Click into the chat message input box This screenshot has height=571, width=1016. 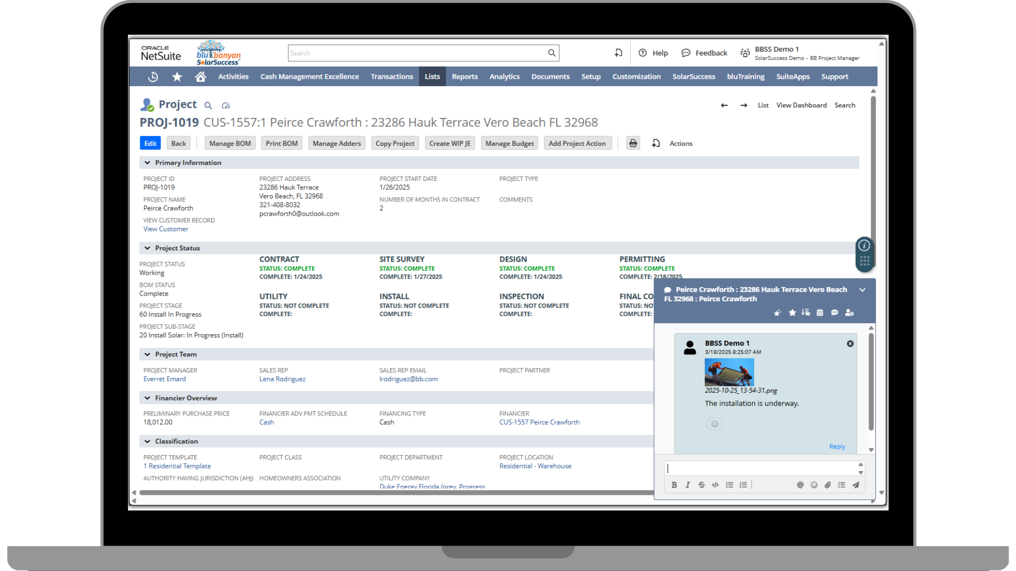coord(760,468)
